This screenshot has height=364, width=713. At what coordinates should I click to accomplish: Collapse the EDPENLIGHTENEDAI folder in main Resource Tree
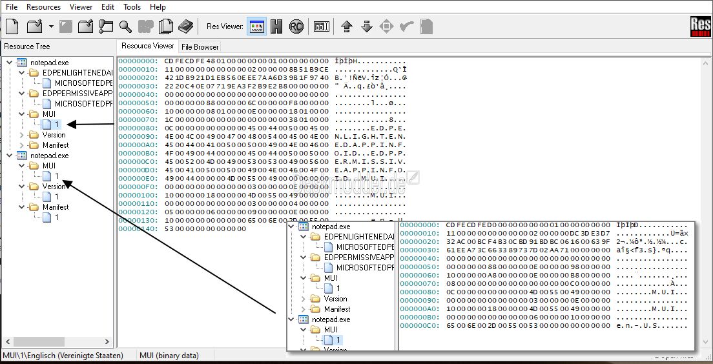[22, 73]
